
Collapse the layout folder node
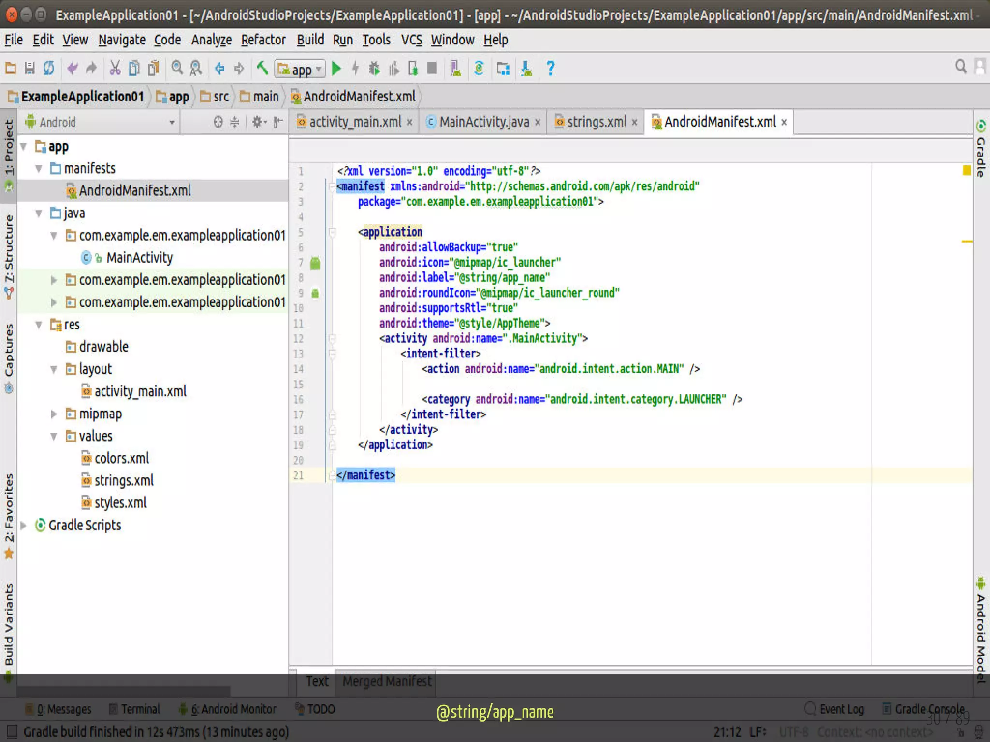(54, 370)
